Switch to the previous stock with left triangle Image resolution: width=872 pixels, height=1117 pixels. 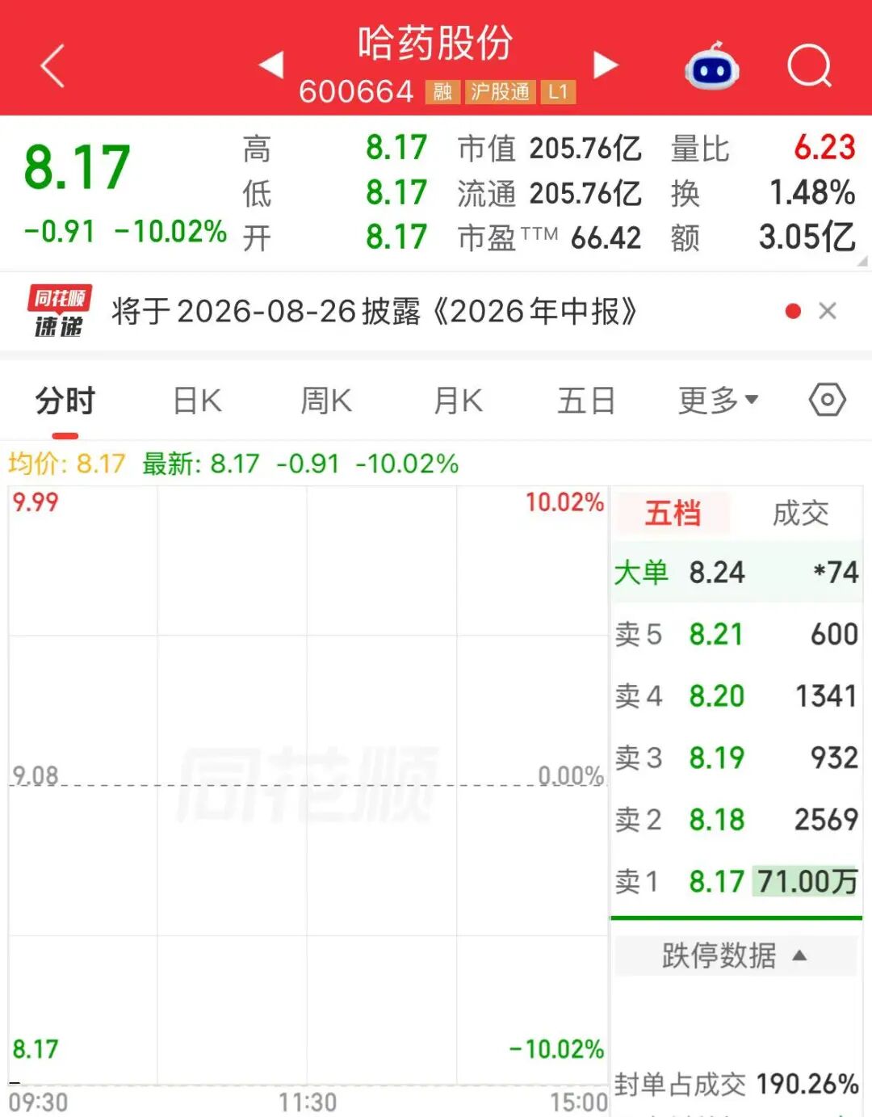[272, 65]
